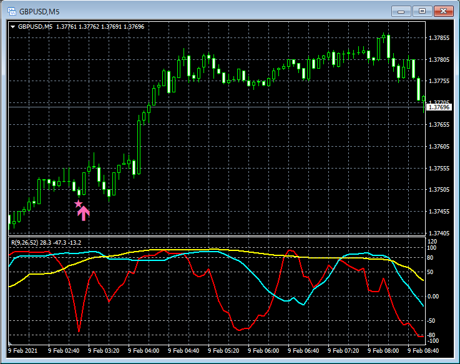Click the 120 level on indicator scale
This screenshot has width=460, height=364.
(x=433, y=241)
